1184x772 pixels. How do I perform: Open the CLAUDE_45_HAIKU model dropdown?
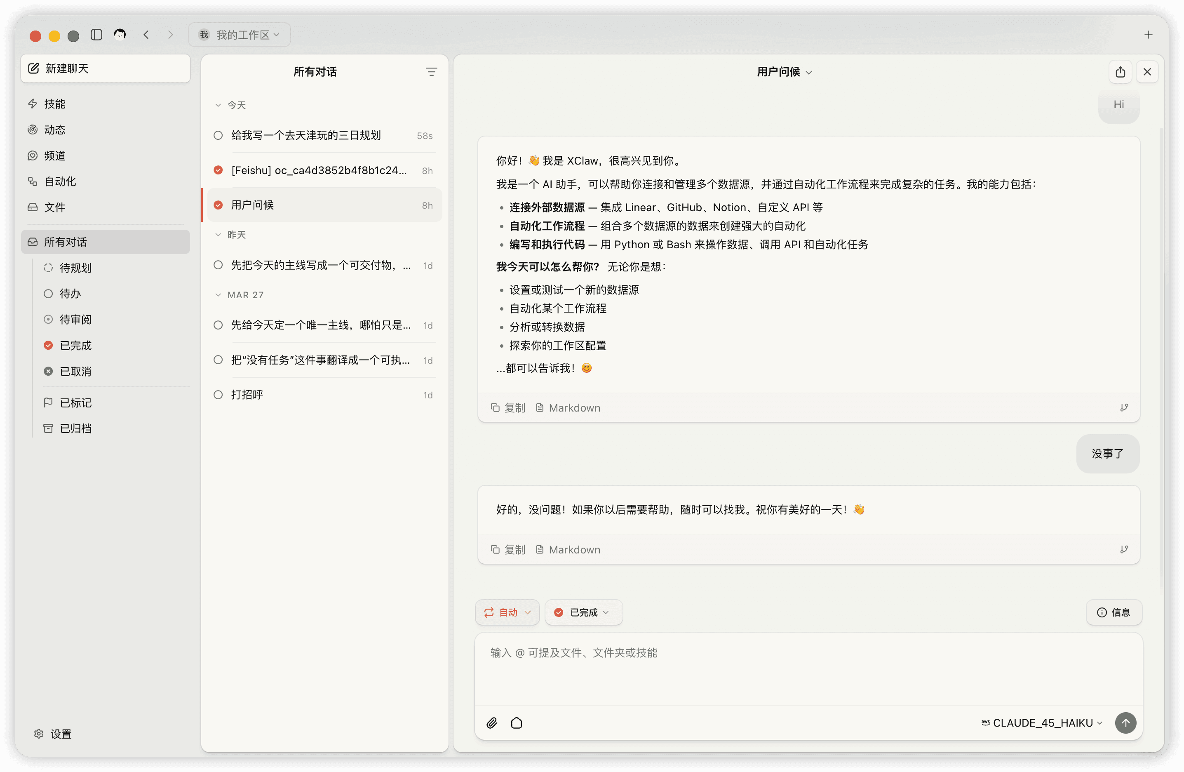coord(1040,723)
